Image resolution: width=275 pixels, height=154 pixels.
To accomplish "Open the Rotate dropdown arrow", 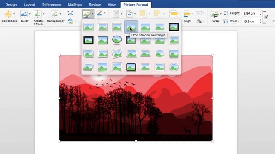I will click(203, 21).
